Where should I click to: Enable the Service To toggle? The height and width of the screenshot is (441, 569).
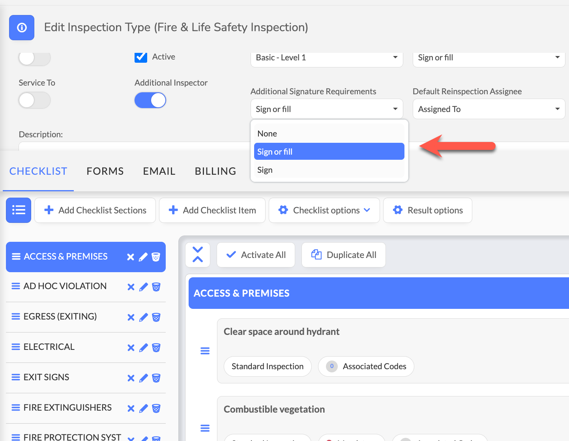(34, 100)
